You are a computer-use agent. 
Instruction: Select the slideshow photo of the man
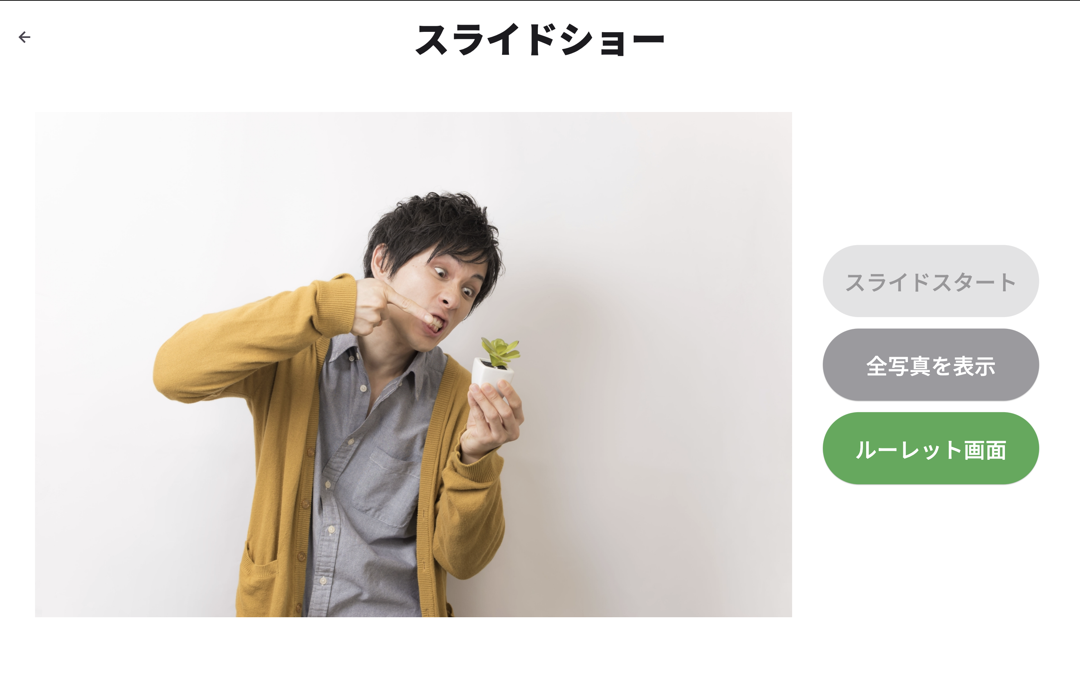(x=413, y=365)
